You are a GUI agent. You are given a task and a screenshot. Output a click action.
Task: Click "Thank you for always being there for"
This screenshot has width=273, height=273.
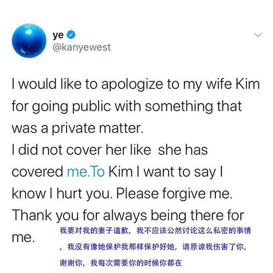tap(128, 215)
